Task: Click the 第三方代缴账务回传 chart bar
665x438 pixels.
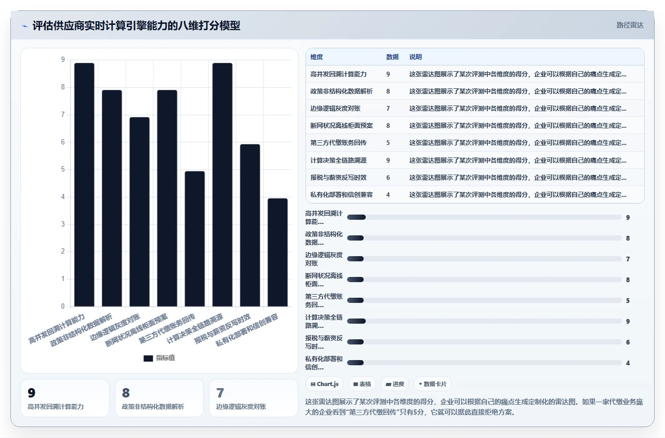Action: (195, 239)
